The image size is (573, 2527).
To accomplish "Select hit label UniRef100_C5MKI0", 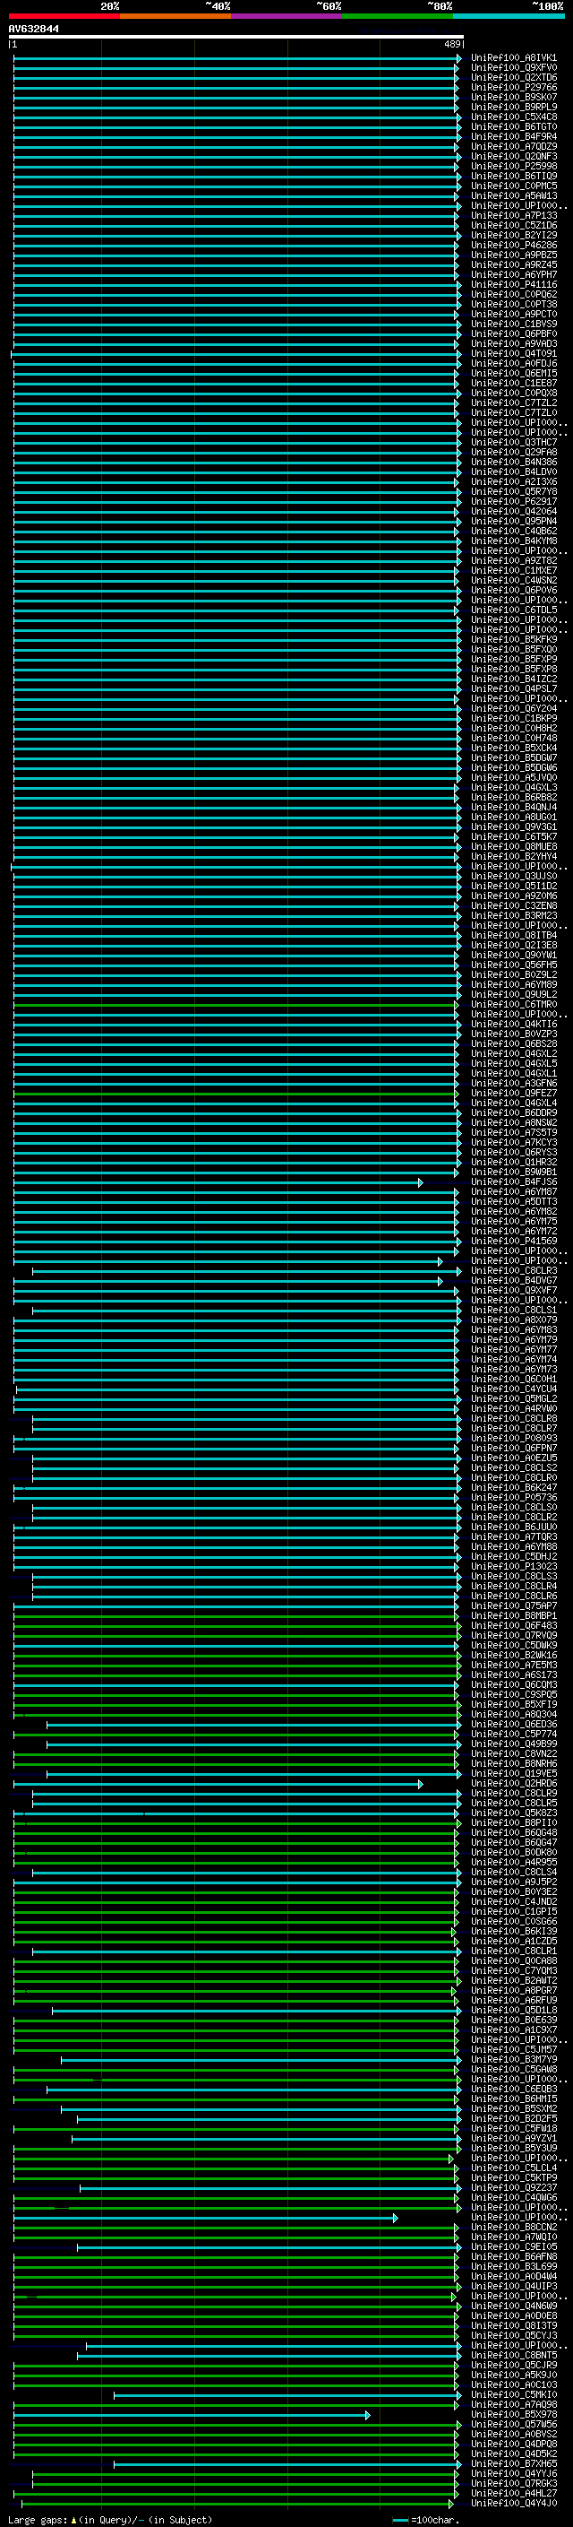I will pyautogui.click(x=513, y=2394).
